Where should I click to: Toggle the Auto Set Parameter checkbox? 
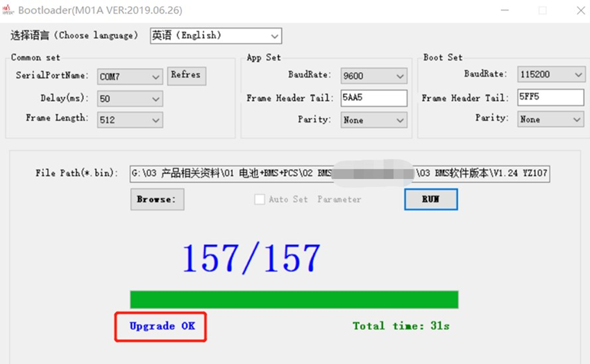pyautogui.click(x=260, y=200)
